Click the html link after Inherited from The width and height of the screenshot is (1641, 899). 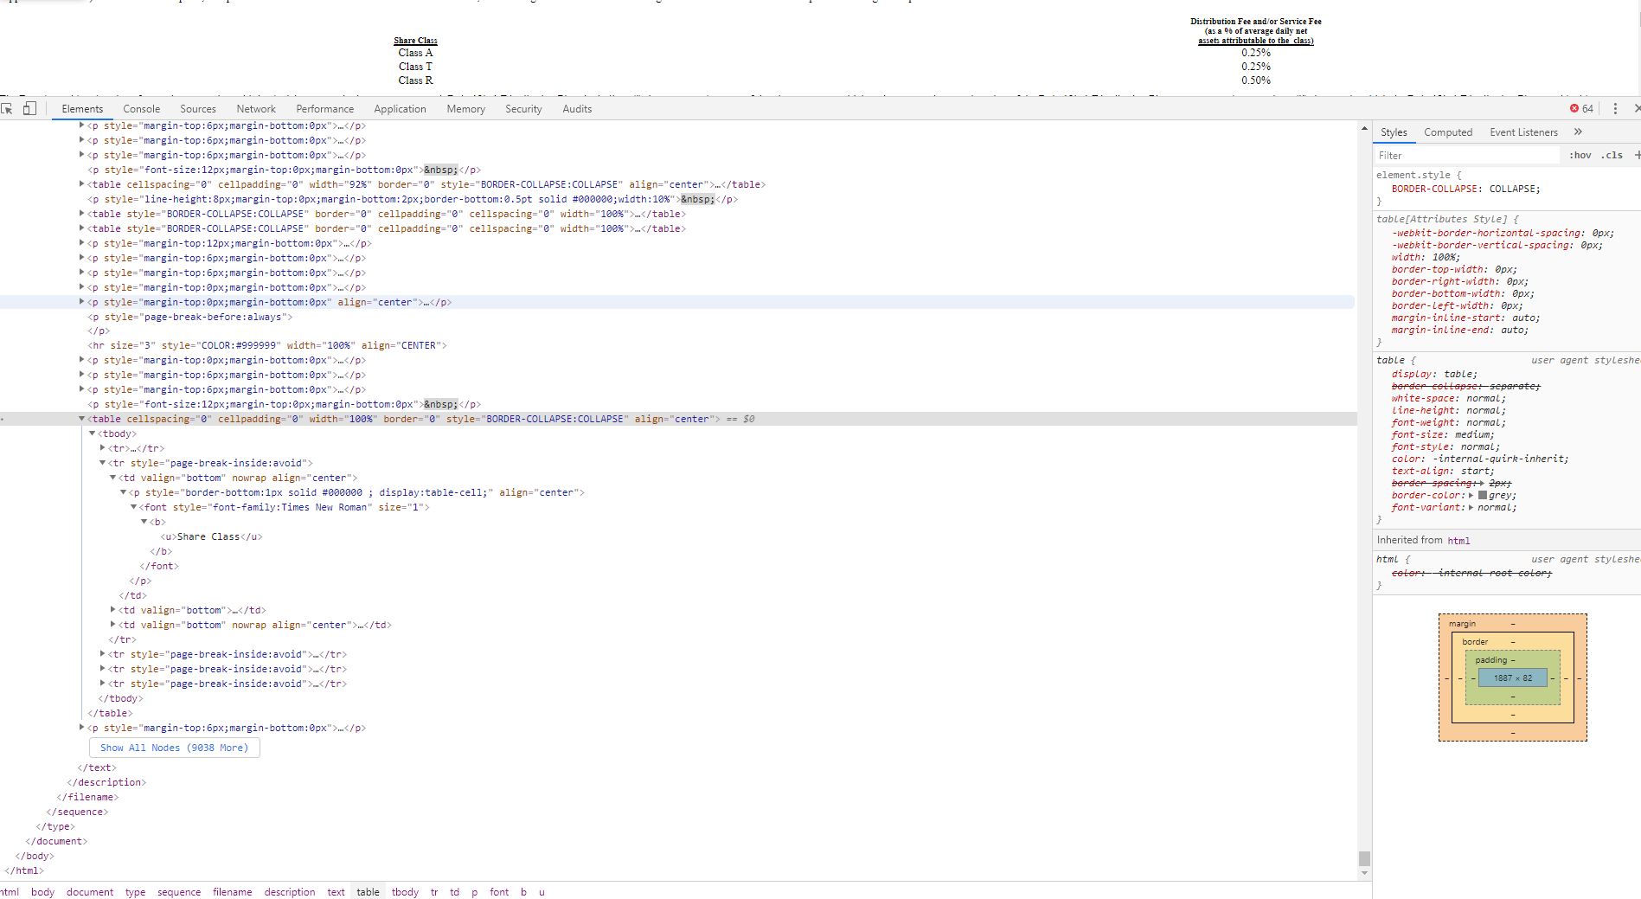coord(1458,541)
